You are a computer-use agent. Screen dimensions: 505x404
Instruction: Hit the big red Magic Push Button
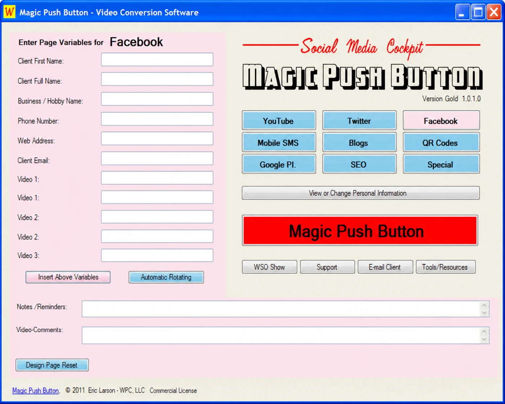[x=360, y=230]
